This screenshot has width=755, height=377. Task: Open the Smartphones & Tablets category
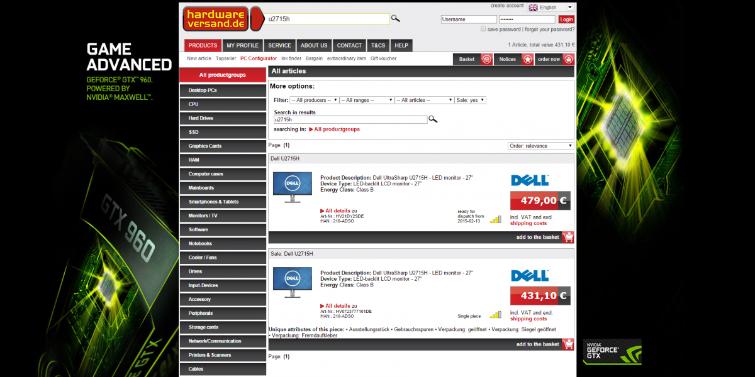(223, 202)
